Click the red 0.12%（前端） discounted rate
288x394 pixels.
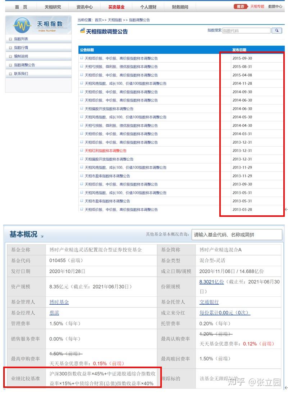click(x=259, y=344)
